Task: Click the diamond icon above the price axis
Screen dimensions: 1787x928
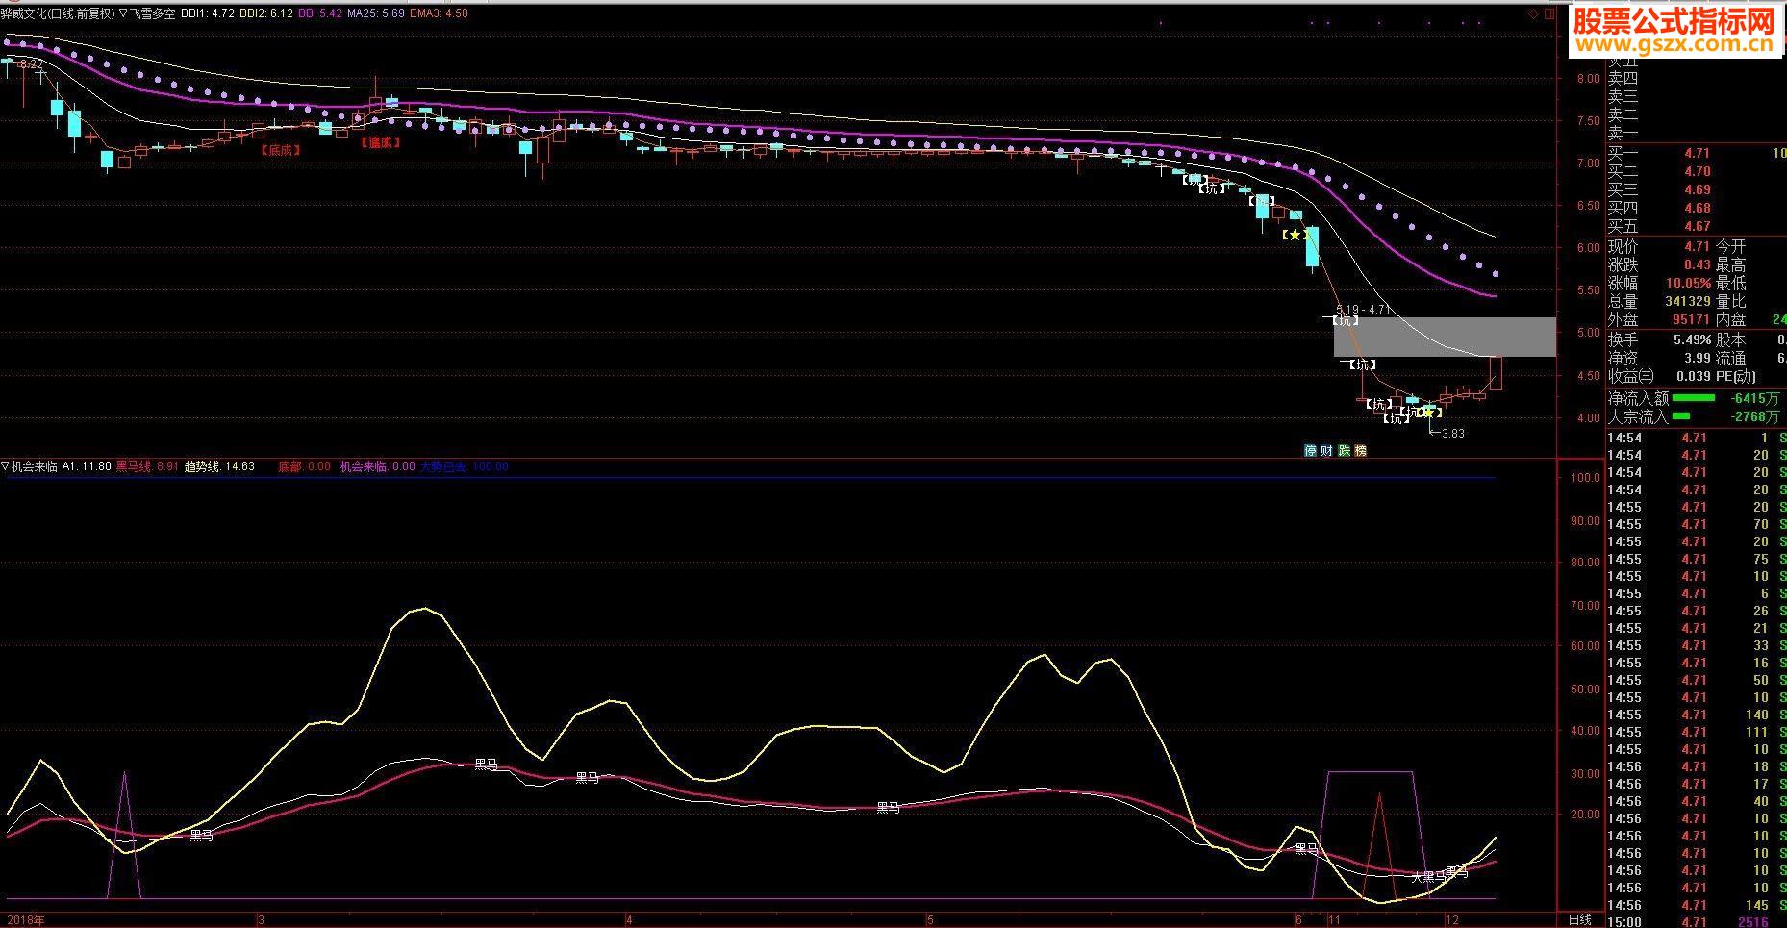Action: coord(1532,14)
